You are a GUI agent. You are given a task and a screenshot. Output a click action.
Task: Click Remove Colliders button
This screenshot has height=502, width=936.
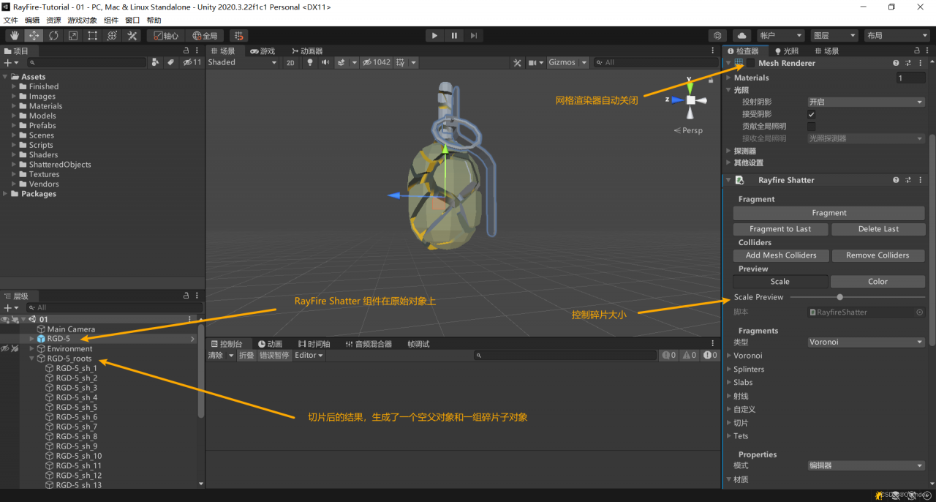tap(877, 255)
